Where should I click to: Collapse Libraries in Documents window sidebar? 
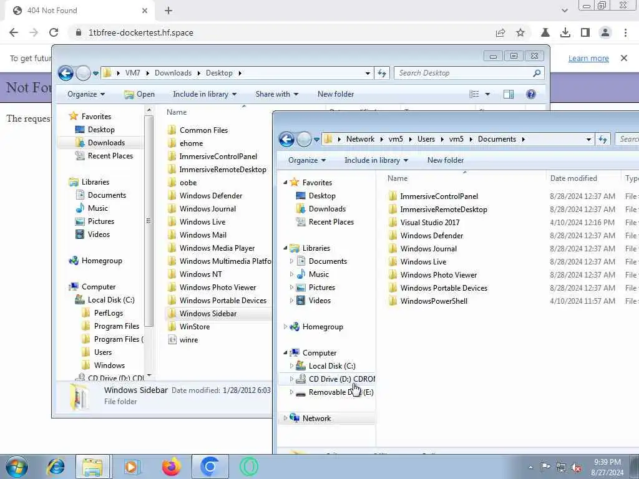[x=285, y=248]
